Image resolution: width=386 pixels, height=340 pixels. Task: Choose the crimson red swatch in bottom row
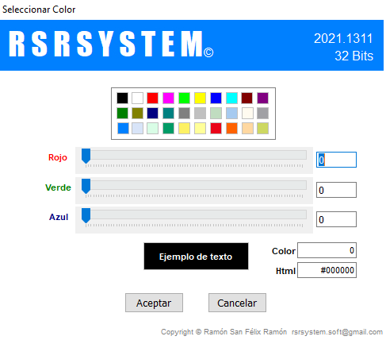(216, 128)
